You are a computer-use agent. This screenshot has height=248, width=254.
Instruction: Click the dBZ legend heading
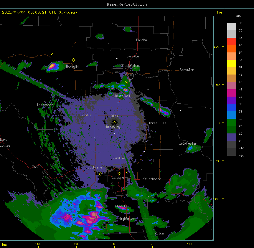coord(239,16)
